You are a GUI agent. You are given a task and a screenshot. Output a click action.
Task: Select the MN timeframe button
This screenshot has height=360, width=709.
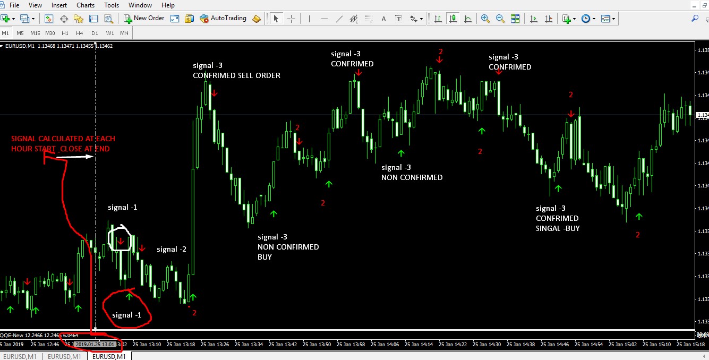[x=124, y=33]
